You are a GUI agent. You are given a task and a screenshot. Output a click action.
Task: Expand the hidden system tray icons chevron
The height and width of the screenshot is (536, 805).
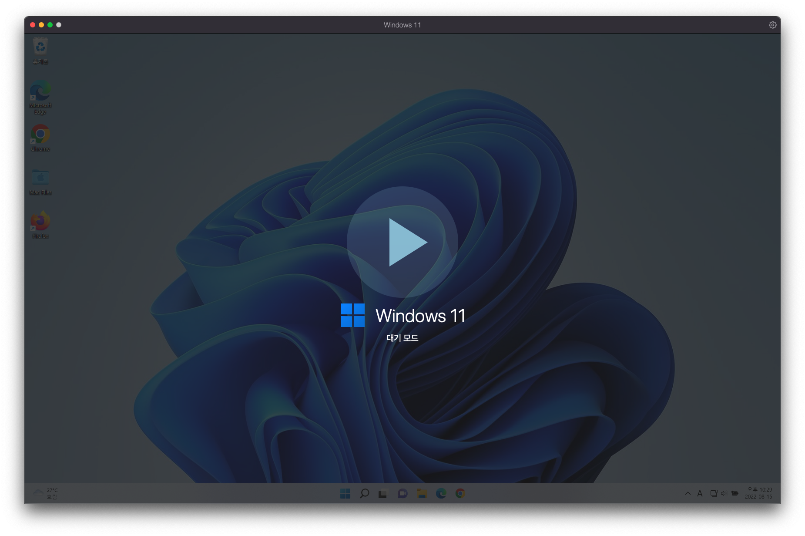click(688, 493)
